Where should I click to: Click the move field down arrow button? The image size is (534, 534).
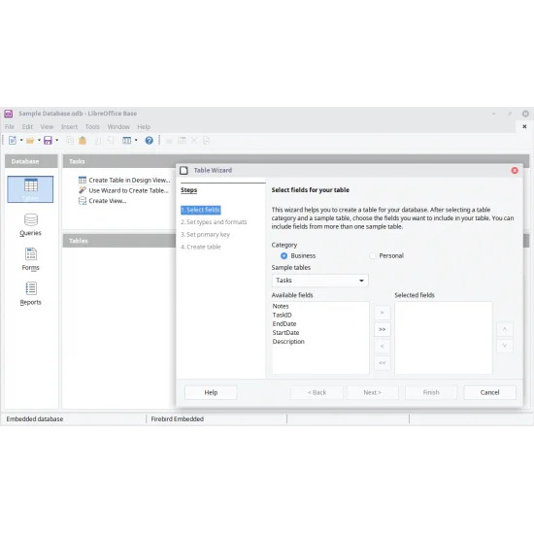[505, 346]
